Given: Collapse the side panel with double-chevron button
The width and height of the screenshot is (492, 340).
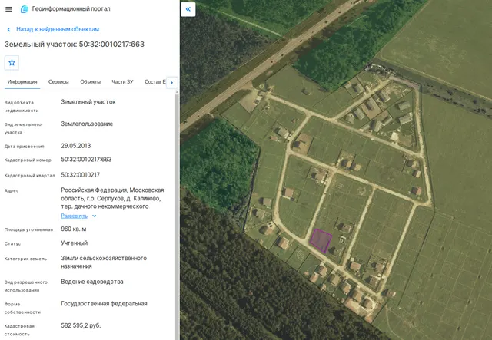Looking at the screenshot, I should (188, 9).
